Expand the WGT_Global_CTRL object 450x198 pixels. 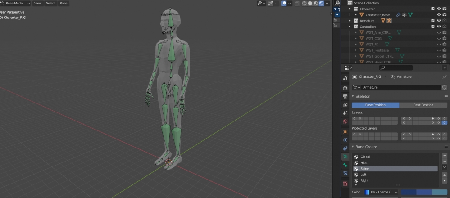pos(356,56)
